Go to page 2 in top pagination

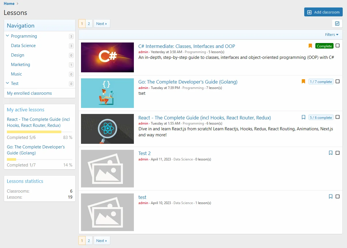pyautogui.click(x=89, y=24)
